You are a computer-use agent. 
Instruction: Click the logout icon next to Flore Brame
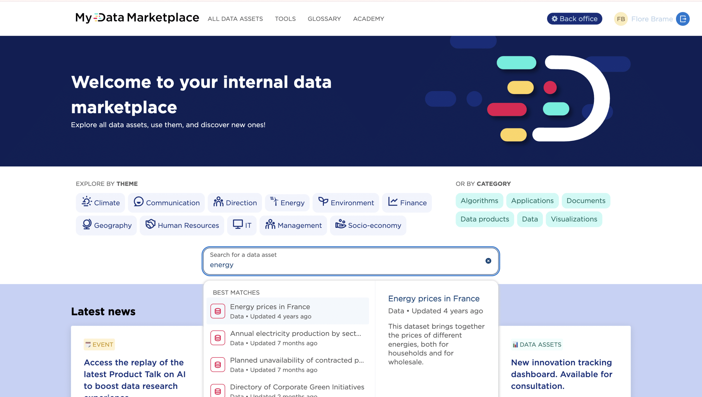click(x=683, y=19)
